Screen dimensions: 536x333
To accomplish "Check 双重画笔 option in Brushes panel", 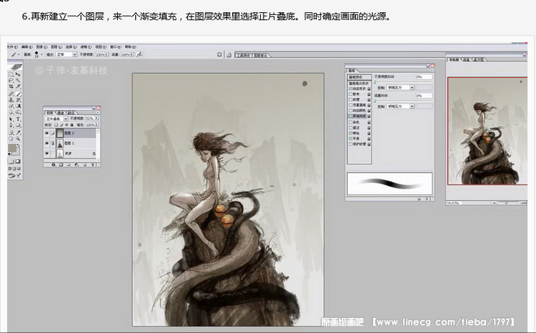I will click(350, 105).
